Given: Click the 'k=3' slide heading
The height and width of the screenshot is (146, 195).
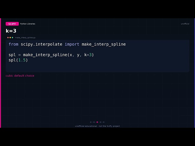Looking at the screenshot, I should coord(11,31).
